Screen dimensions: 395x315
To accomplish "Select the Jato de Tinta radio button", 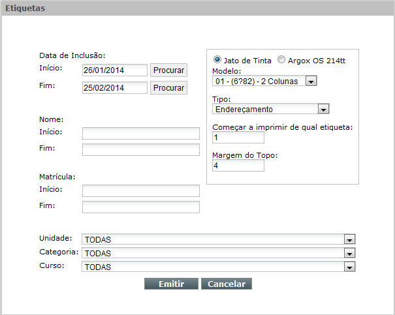I will 217,60.
